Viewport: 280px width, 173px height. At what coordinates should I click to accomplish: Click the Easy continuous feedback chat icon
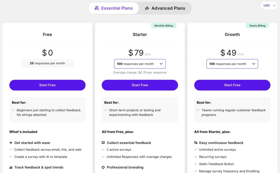[x=196, y=143]
